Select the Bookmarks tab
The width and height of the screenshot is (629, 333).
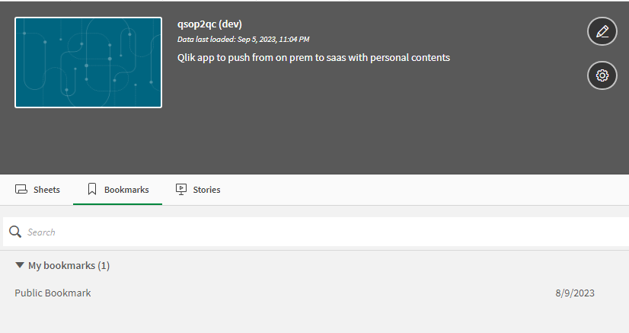(x=117, y=190)
